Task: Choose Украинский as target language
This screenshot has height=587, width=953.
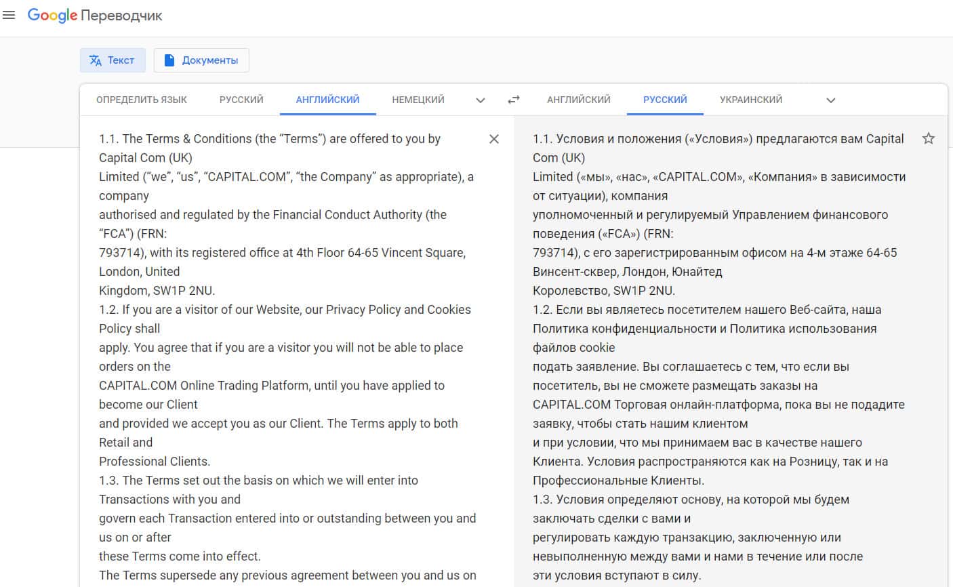Action: tap(751, 100)
